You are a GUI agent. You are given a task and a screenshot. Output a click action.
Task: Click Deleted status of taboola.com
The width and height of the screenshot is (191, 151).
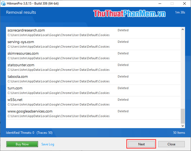tap(123, 76)
